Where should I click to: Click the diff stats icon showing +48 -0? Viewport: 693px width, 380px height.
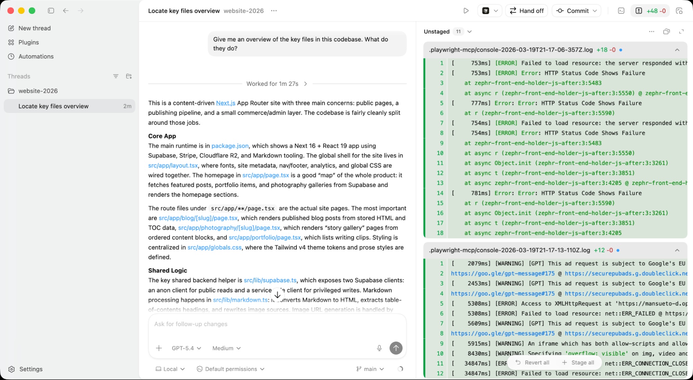point(650,11)
